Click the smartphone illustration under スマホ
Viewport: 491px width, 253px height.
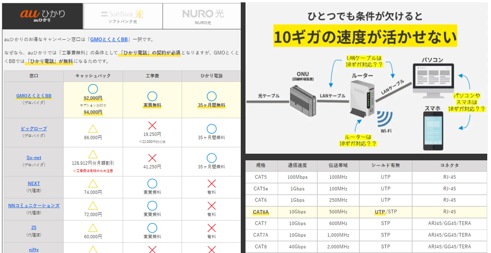(x=433, y=131)
